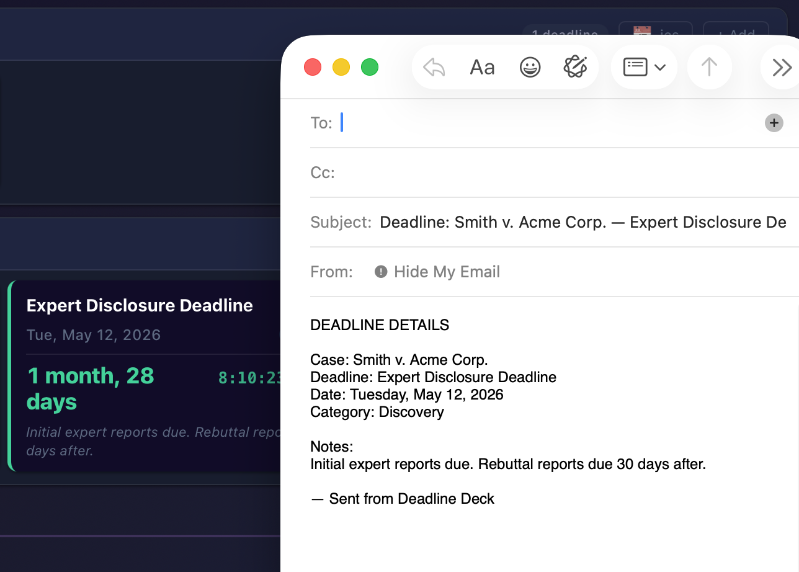Screen dimensions: 799x572
Task: Place cursor in the To field
Action: pyautogui.click(x=434, y=123)
